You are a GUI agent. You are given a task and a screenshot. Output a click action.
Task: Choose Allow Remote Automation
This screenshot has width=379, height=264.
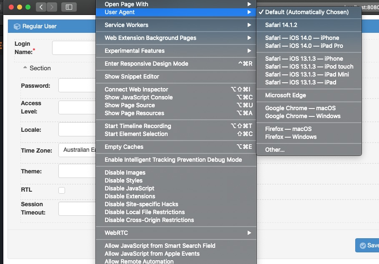pyautogui.click(x=176, y=261)
